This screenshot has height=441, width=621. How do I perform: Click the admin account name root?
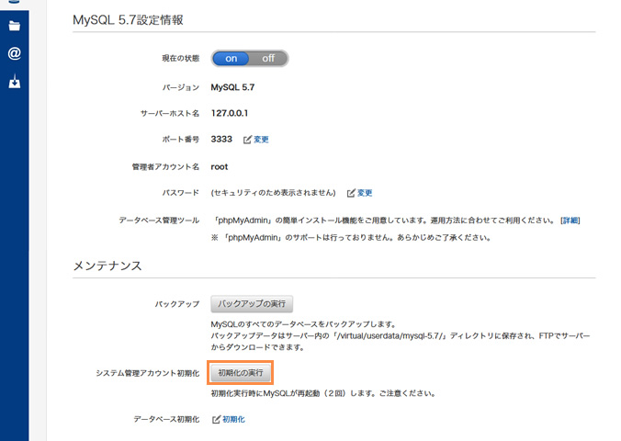point(220,166)
